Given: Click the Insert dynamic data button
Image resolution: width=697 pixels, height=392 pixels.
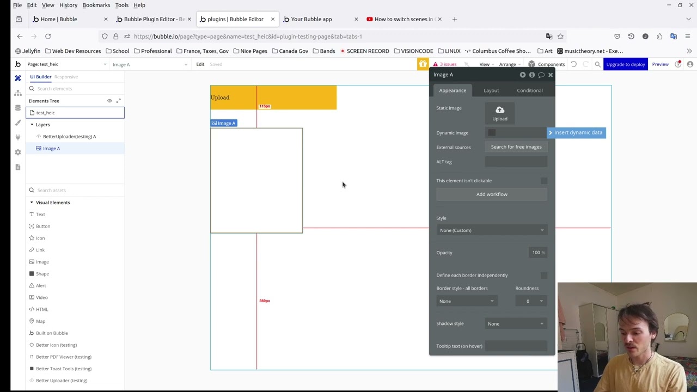Looking at the screenshot, I should (576, 132).
